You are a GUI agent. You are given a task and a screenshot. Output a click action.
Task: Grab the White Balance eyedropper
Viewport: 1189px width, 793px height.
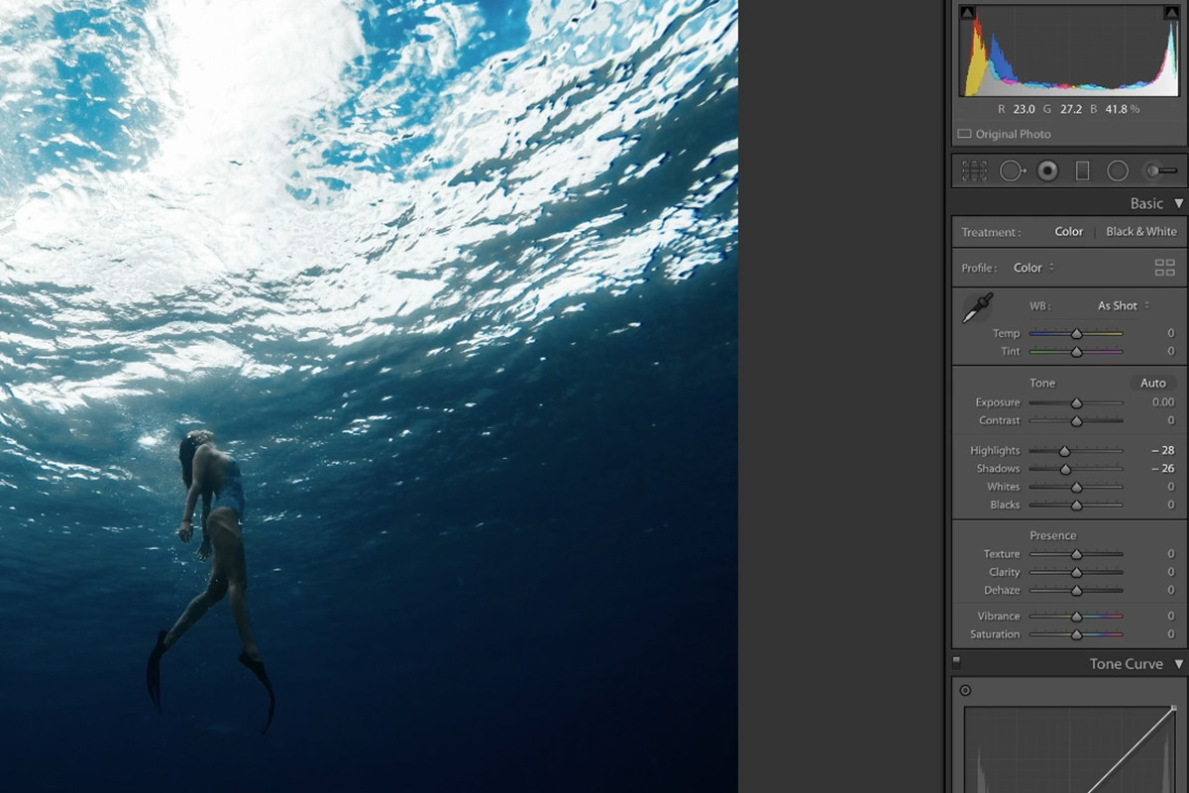[977, 307]
